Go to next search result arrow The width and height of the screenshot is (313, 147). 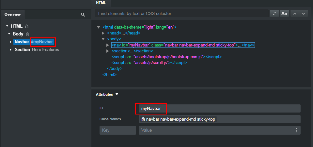click(x=304, y=14)
